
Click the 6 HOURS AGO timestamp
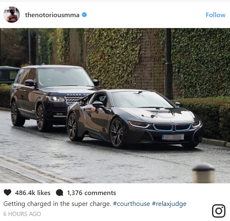click(x=22, y=214)
